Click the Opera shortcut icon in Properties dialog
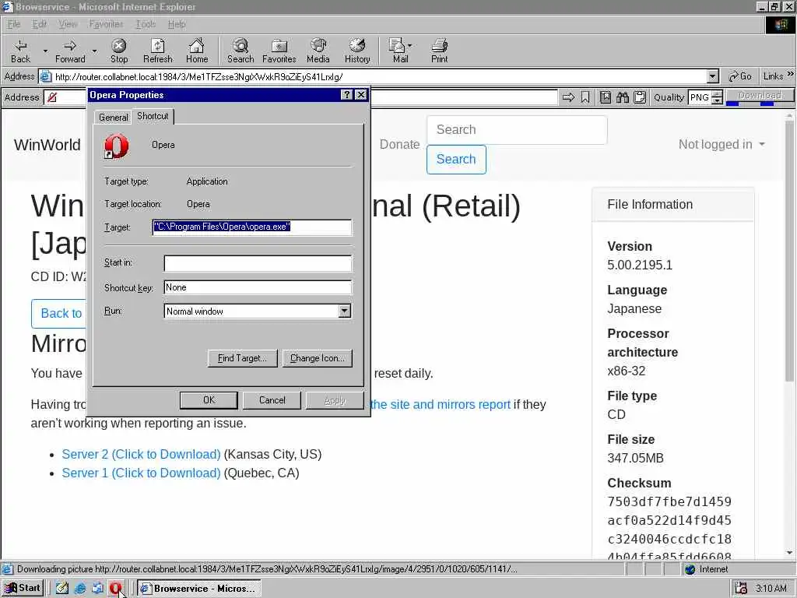The height and width of the screenshot is (598, 797). click(x=117, y=146)
